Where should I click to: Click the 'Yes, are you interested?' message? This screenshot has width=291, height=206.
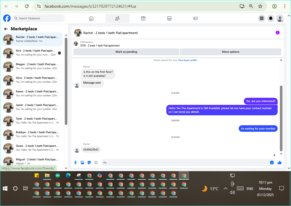[261, 101]
